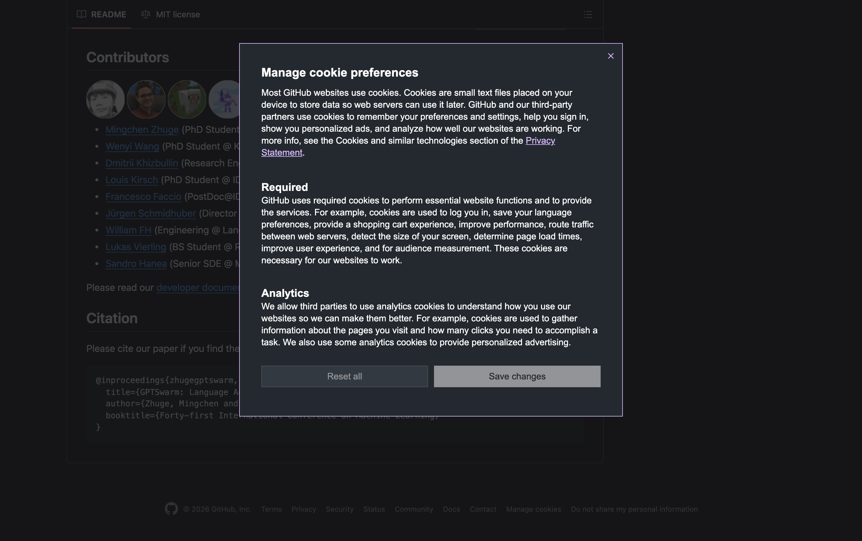Open the README outline list icon
Image resolution: width=862 pixels, height=541 pixels.
(588, 14)
